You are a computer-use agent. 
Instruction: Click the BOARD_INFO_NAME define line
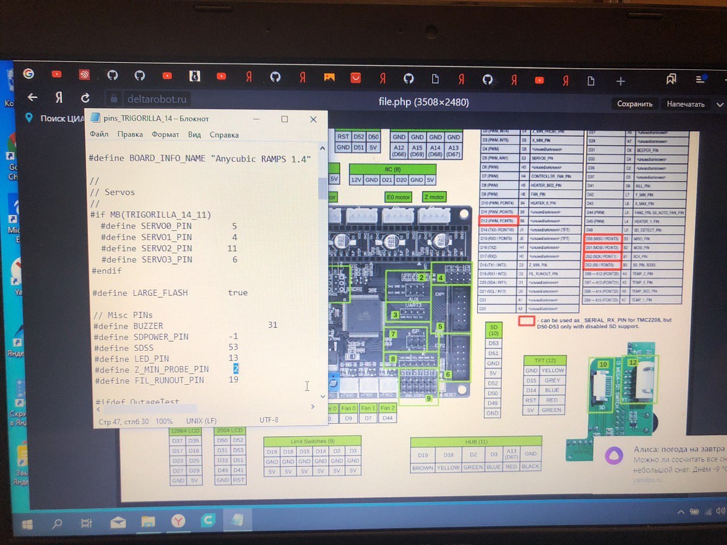(199, 158)
